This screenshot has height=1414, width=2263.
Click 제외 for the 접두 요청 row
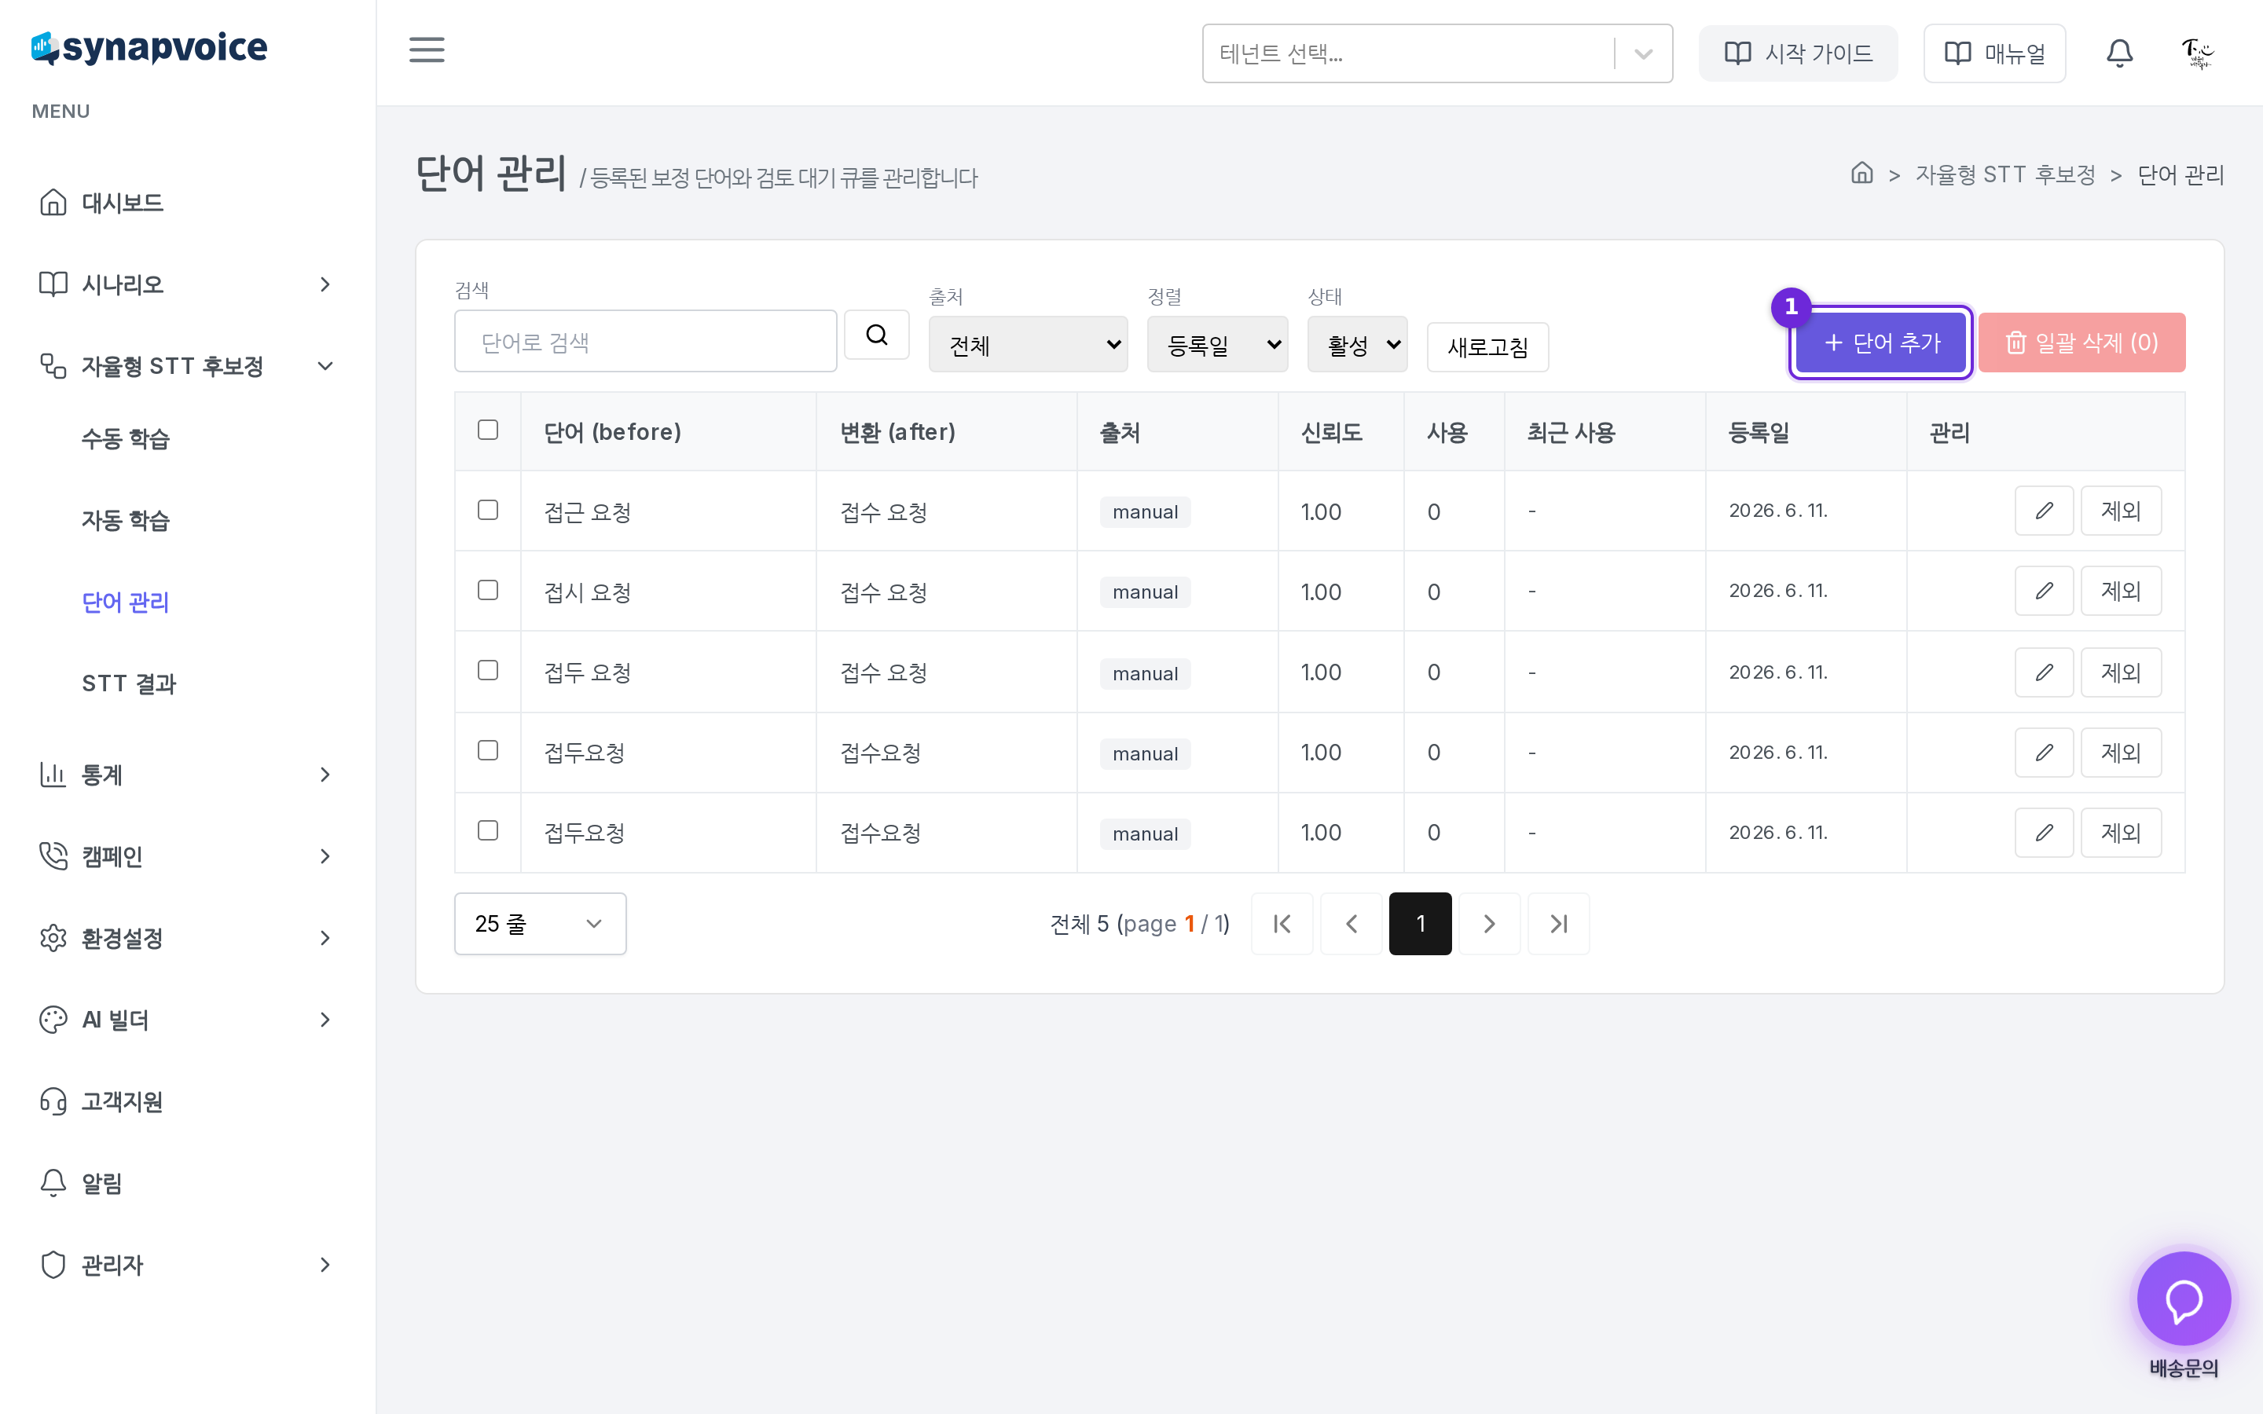[2120, 672]
